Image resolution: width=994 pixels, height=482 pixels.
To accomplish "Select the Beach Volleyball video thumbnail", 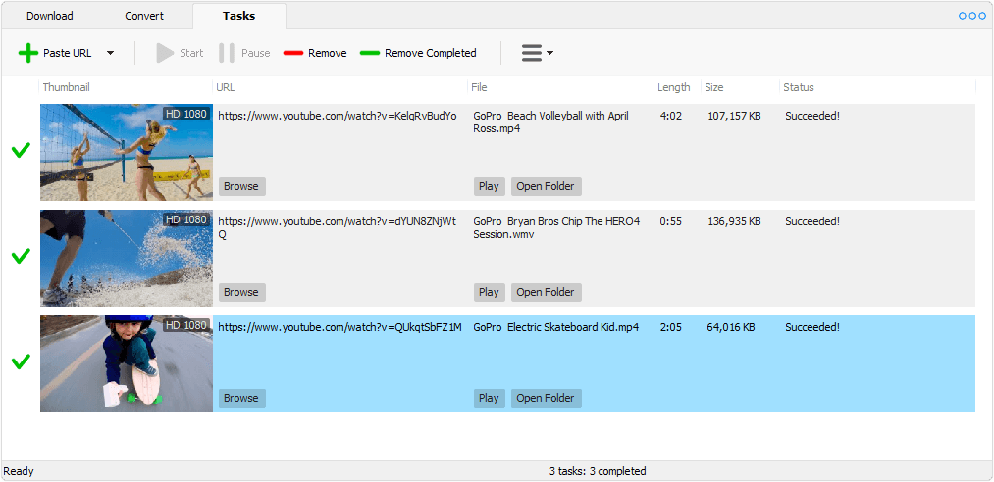I will (x=126, y=152).
